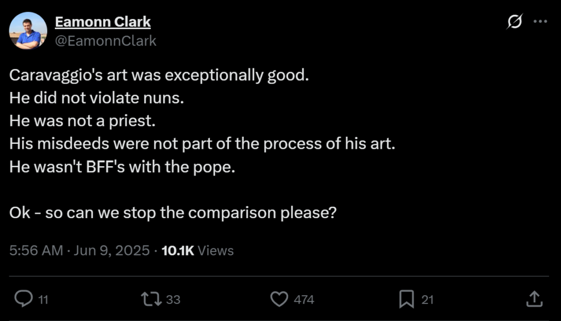The width and height of the screenshot is (561, 321).
Task: Open the 10.1K Views analytics
Action: click(198, 250)
